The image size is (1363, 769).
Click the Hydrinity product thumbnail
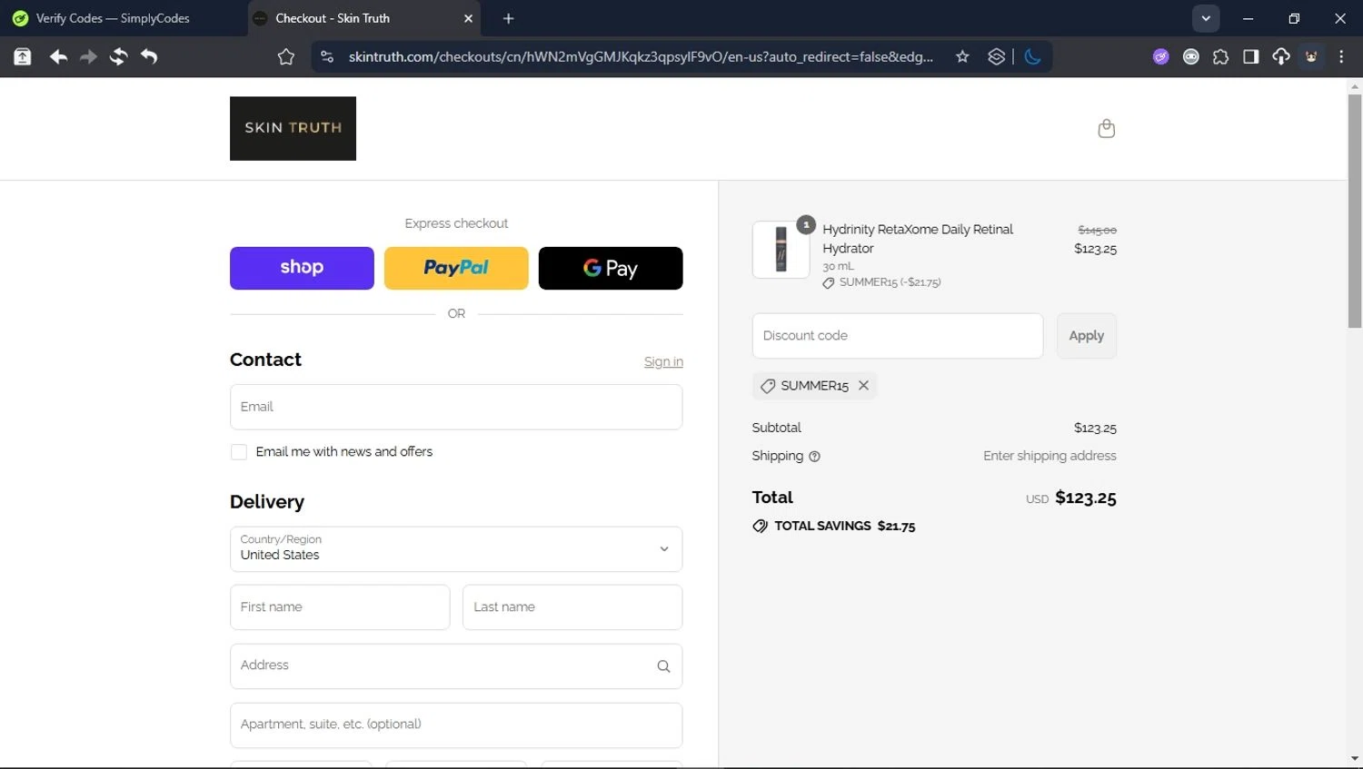(x=781, y=250)
